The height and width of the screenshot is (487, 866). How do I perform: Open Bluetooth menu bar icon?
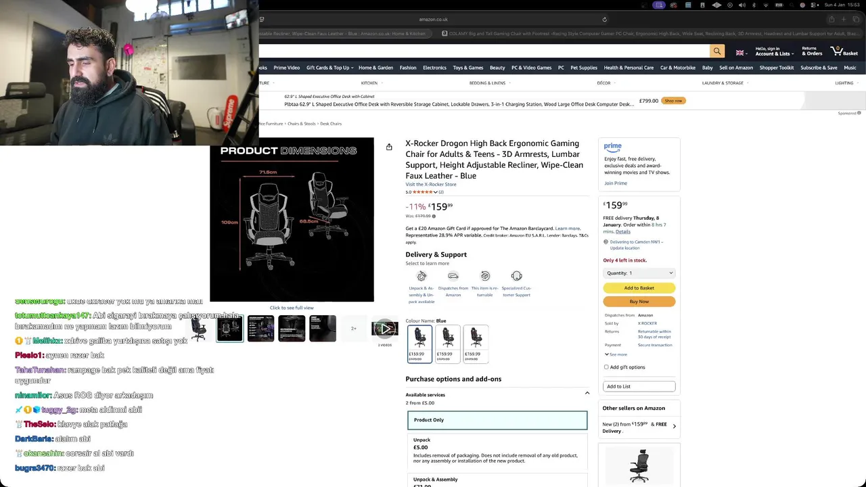coord(755,5)
